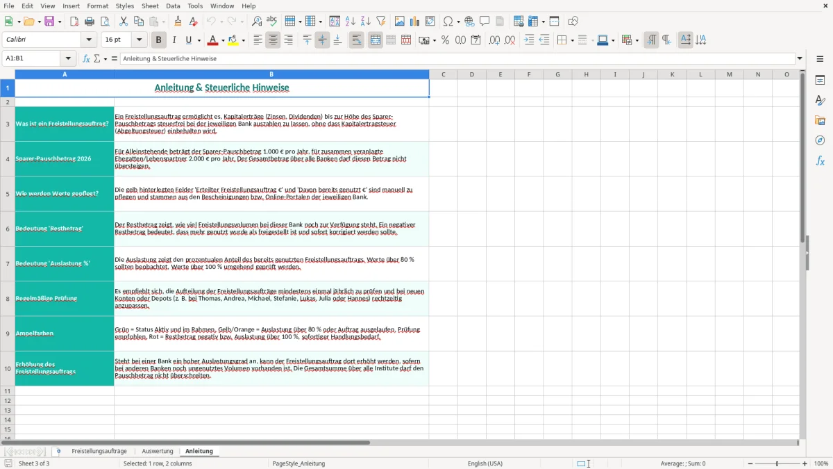The height and width of the screenshot is (469, 833).
Task: Split window icon
Action: pos(554,22)
